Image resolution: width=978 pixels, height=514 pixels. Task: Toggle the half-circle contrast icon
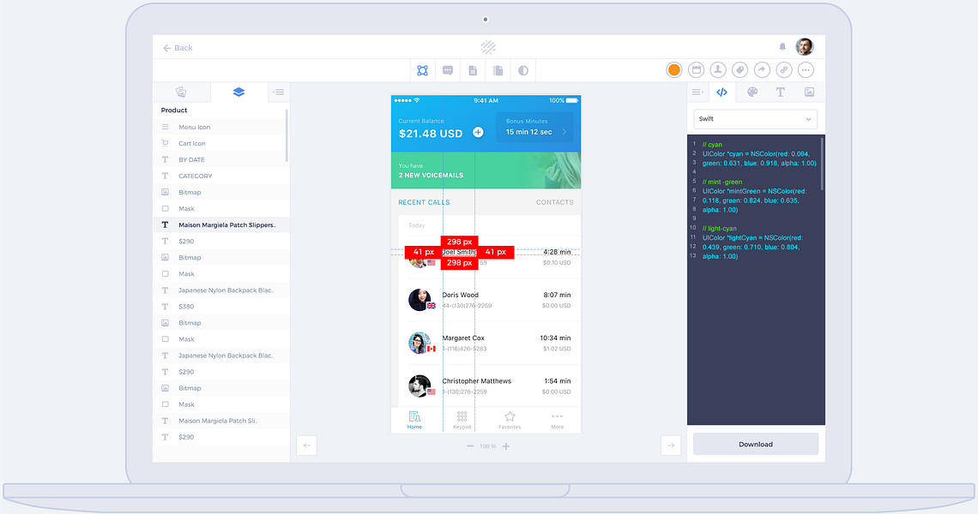pos(523,70)
